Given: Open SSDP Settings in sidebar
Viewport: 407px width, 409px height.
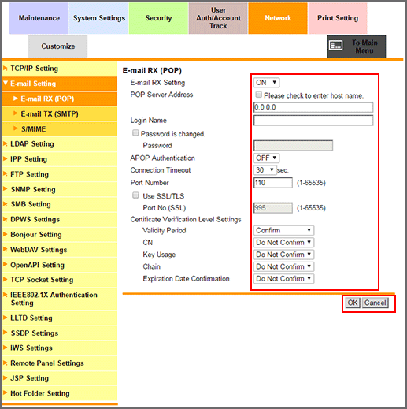Looking at the screenshot, I should pyautogui.click(x=59, y=333).
